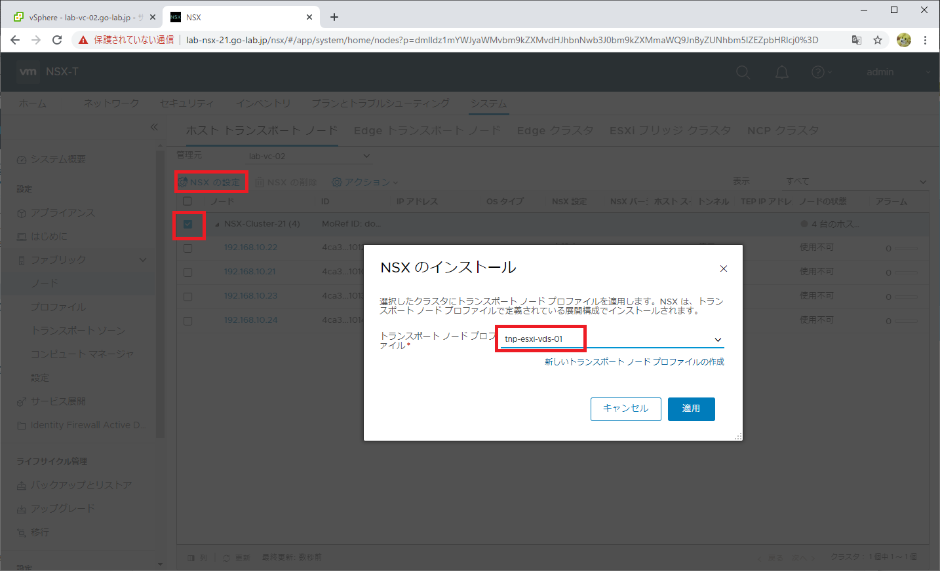Open Chrome three-dot menu

pyautogui.click(x=925, y=40)
